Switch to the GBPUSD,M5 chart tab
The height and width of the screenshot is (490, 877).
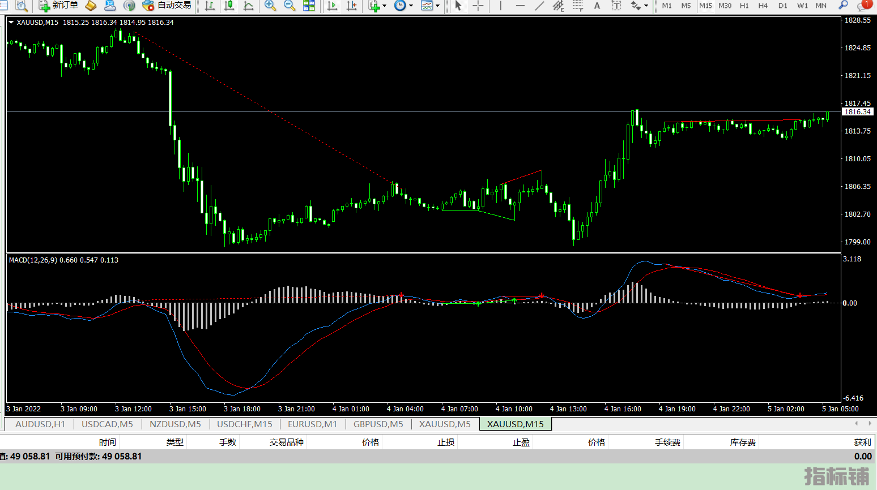pyautogui.click(x=378, y=424)
